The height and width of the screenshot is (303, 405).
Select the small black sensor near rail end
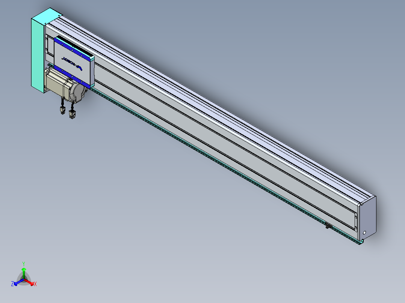click(329, 226)
